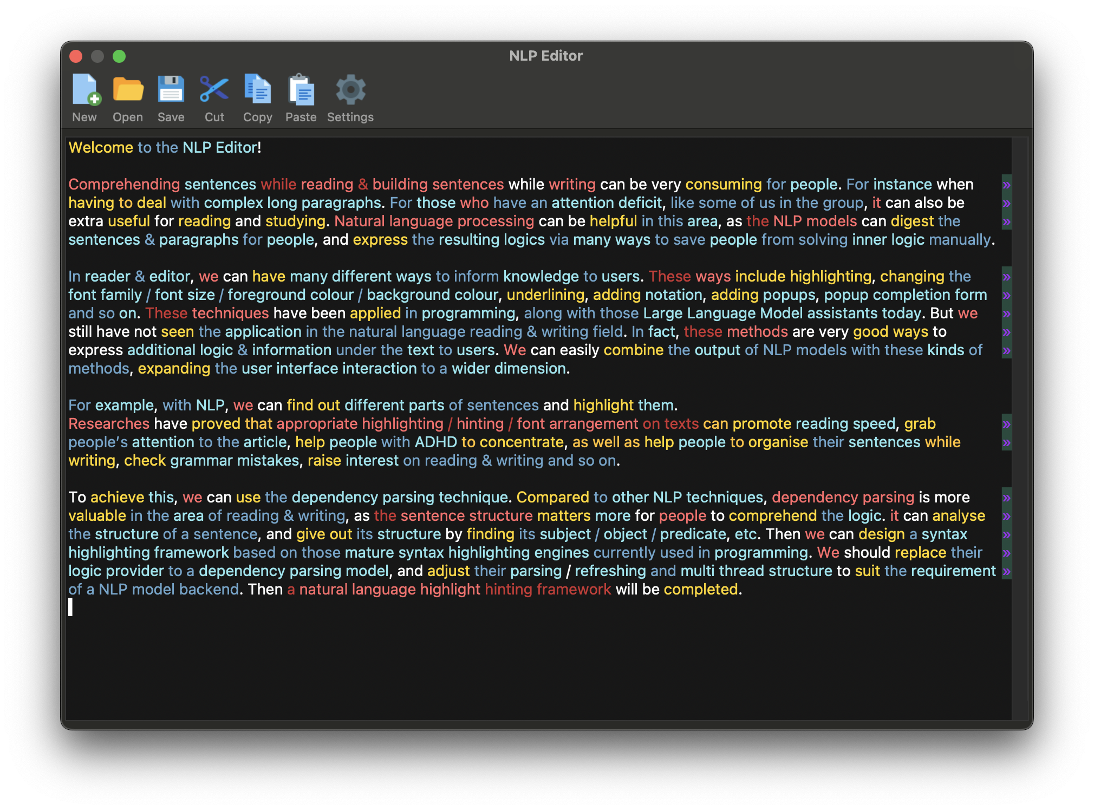Click the vertical scrollbar track on the right

(1020, 428)
